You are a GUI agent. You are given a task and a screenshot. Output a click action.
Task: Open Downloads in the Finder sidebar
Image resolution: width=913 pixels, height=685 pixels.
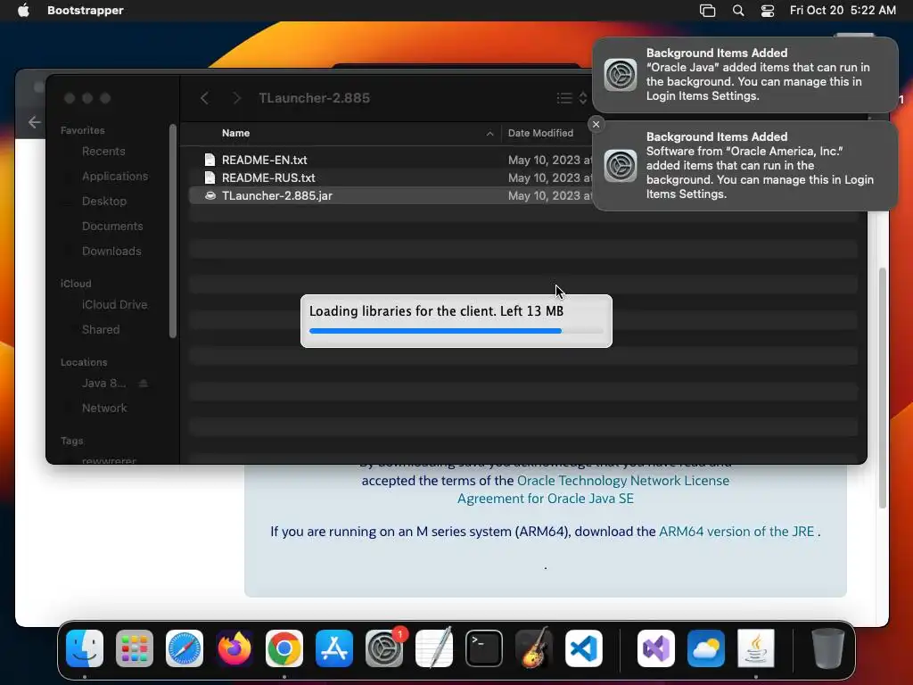click(x=111, y=251)
